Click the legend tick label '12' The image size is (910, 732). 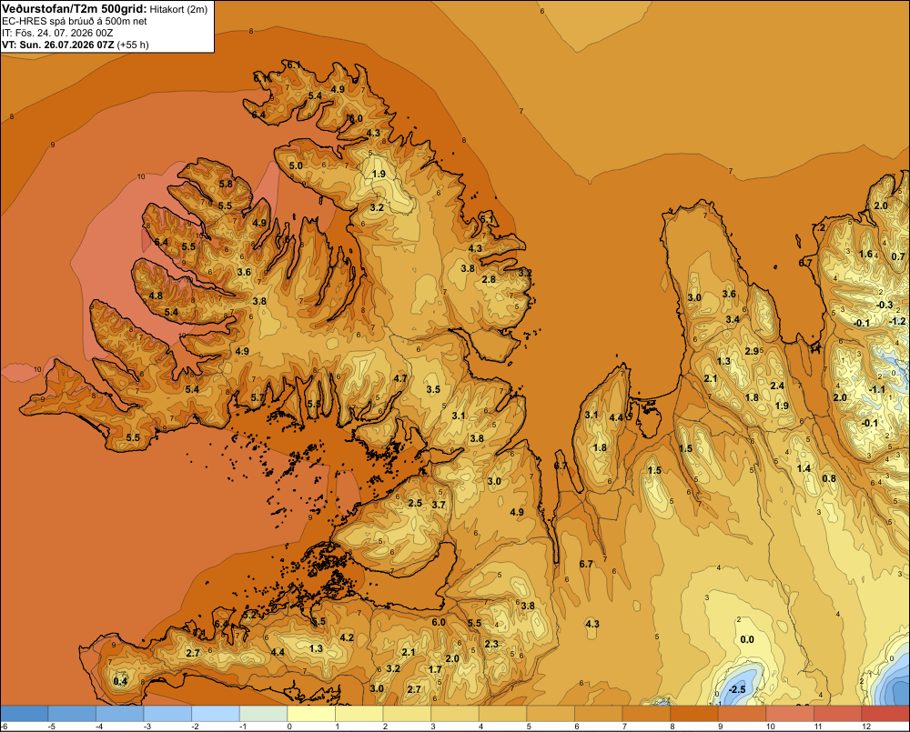tap(866, 727)
